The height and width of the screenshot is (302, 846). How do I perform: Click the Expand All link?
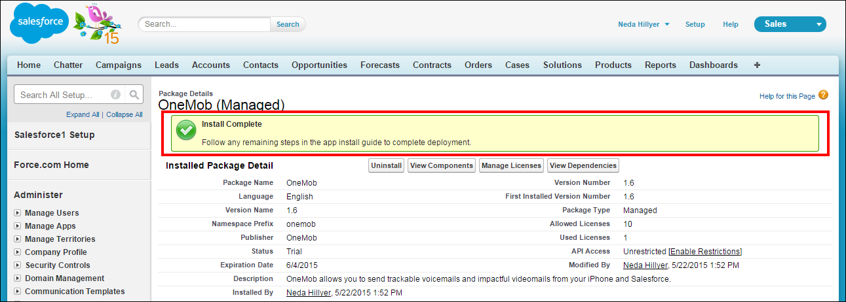pos(83,114)
